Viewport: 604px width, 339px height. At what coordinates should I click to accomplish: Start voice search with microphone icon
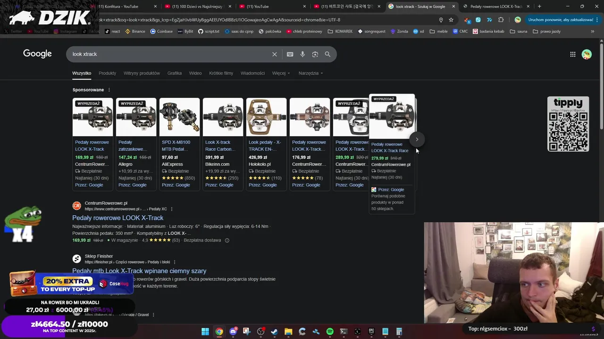(302, 54)
